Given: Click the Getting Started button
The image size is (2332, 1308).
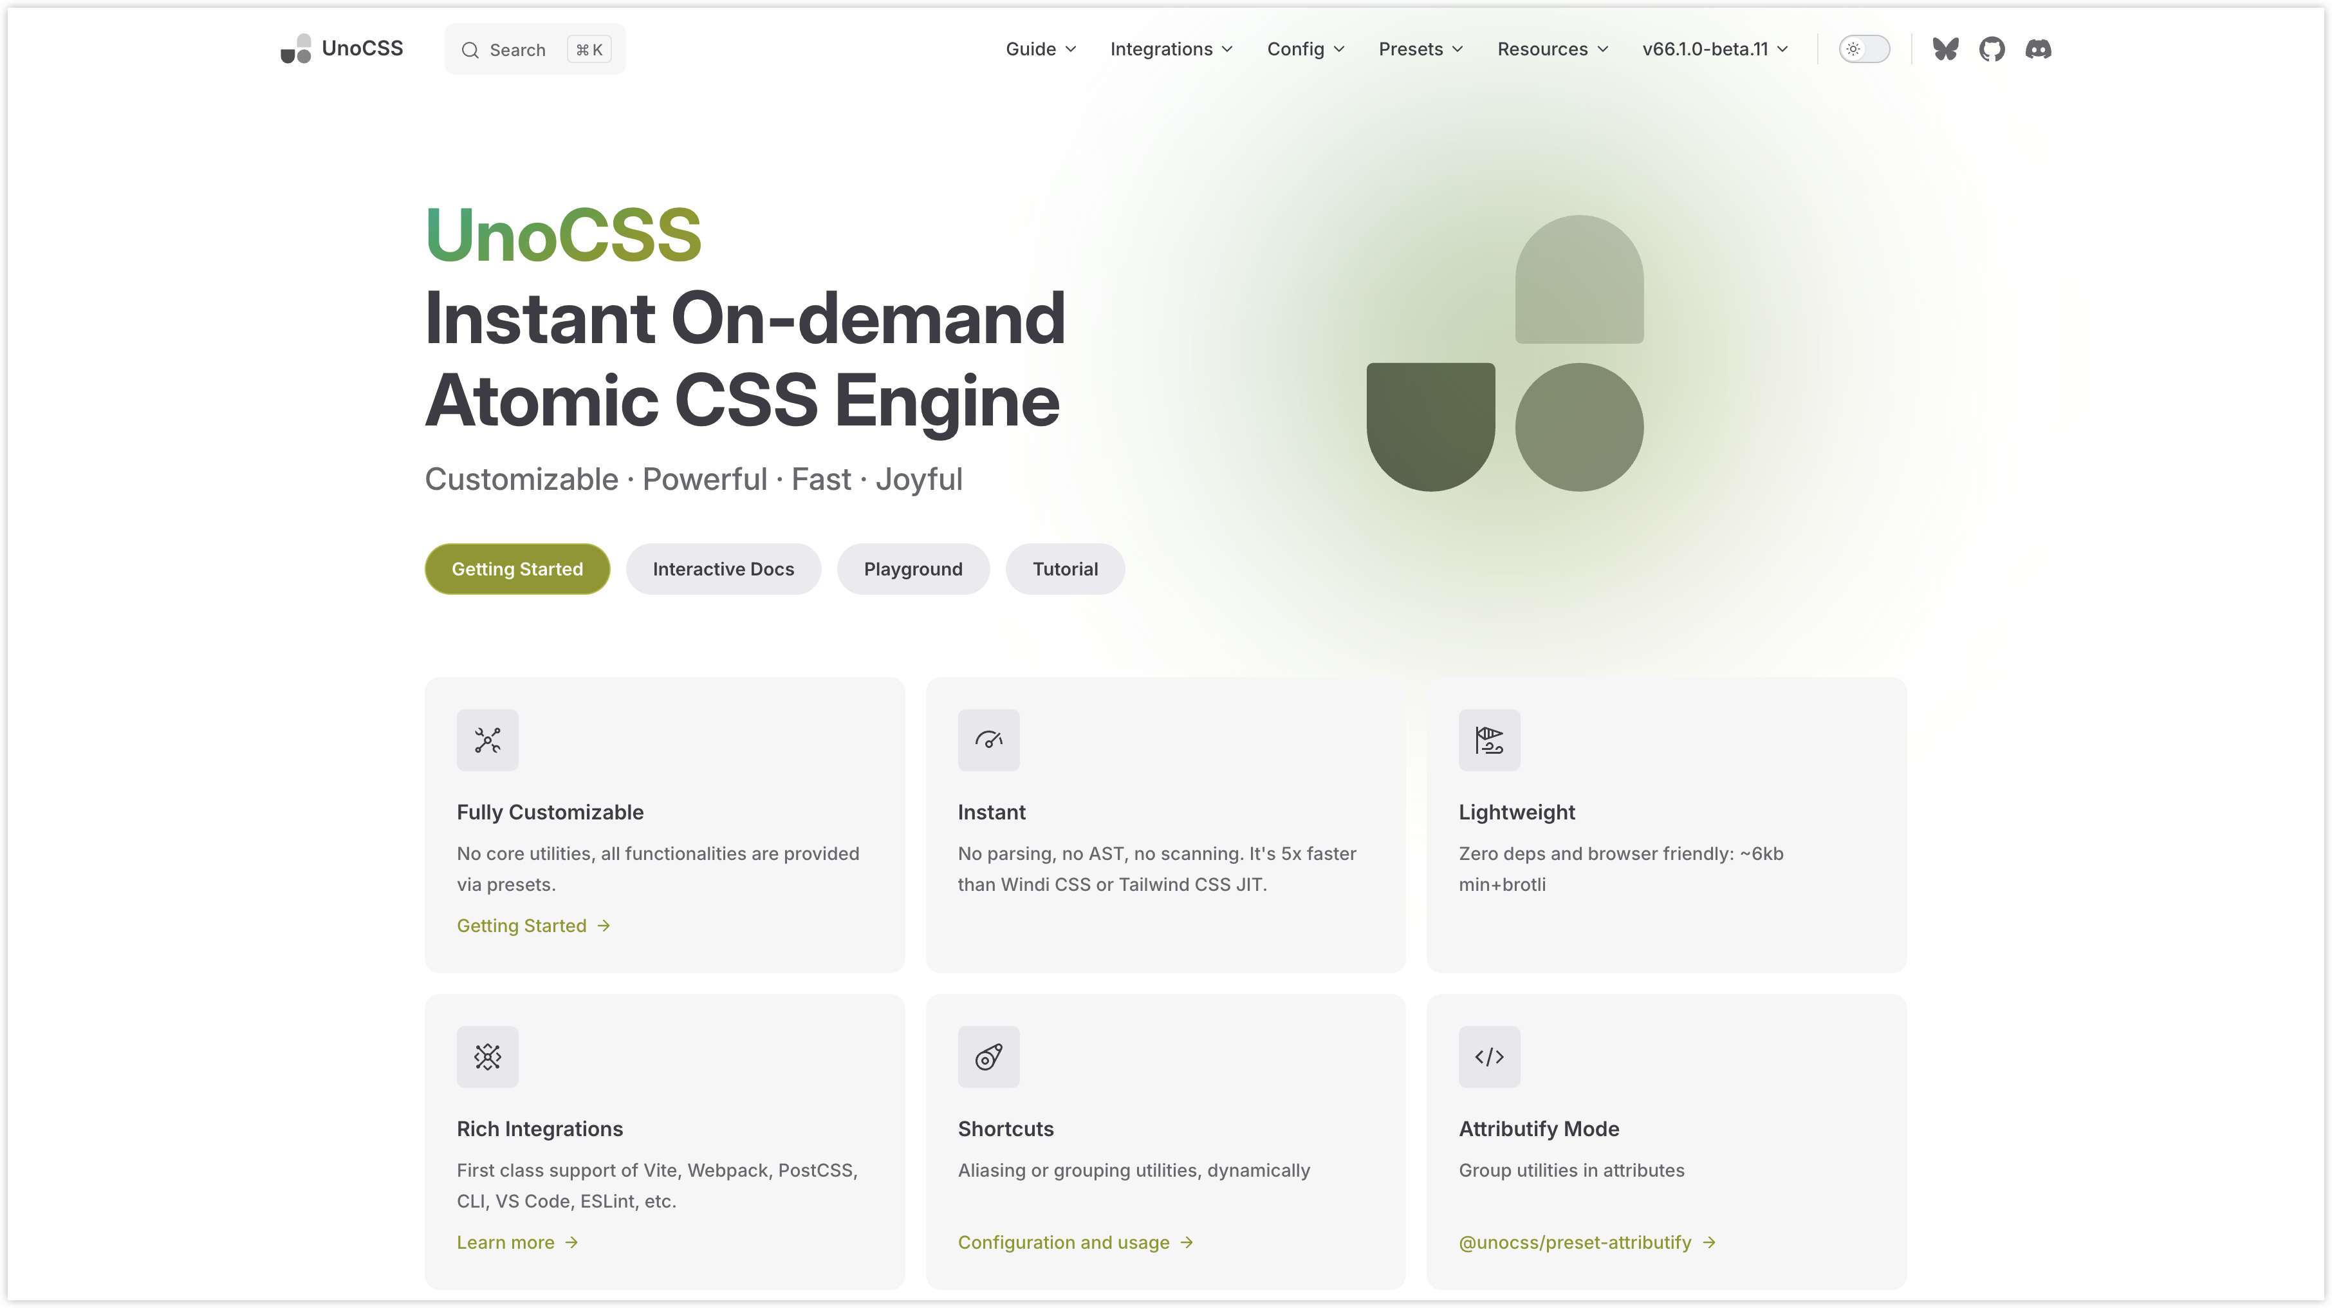Looking at the screenshot, I should [517, 569].
